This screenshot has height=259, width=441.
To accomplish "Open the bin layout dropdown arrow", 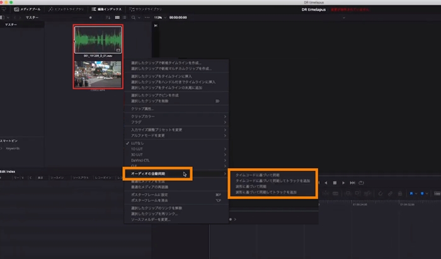I will (8, 18).
